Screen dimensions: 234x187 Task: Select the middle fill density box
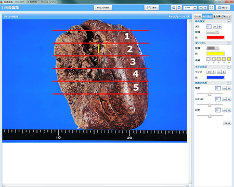[x=218, y=59]
